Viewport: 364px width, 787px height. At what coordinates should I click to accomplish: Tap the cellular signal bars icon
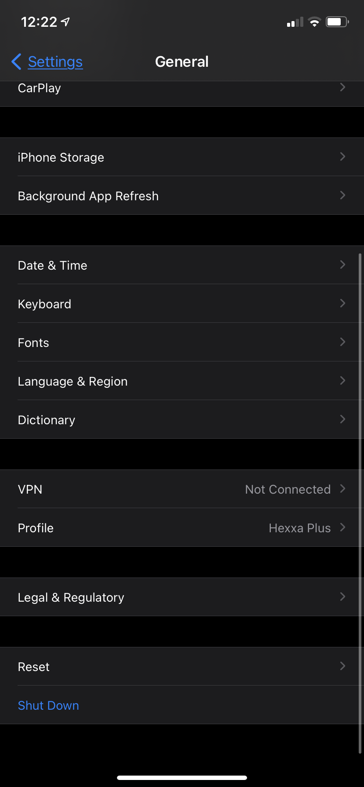(295, 22)
